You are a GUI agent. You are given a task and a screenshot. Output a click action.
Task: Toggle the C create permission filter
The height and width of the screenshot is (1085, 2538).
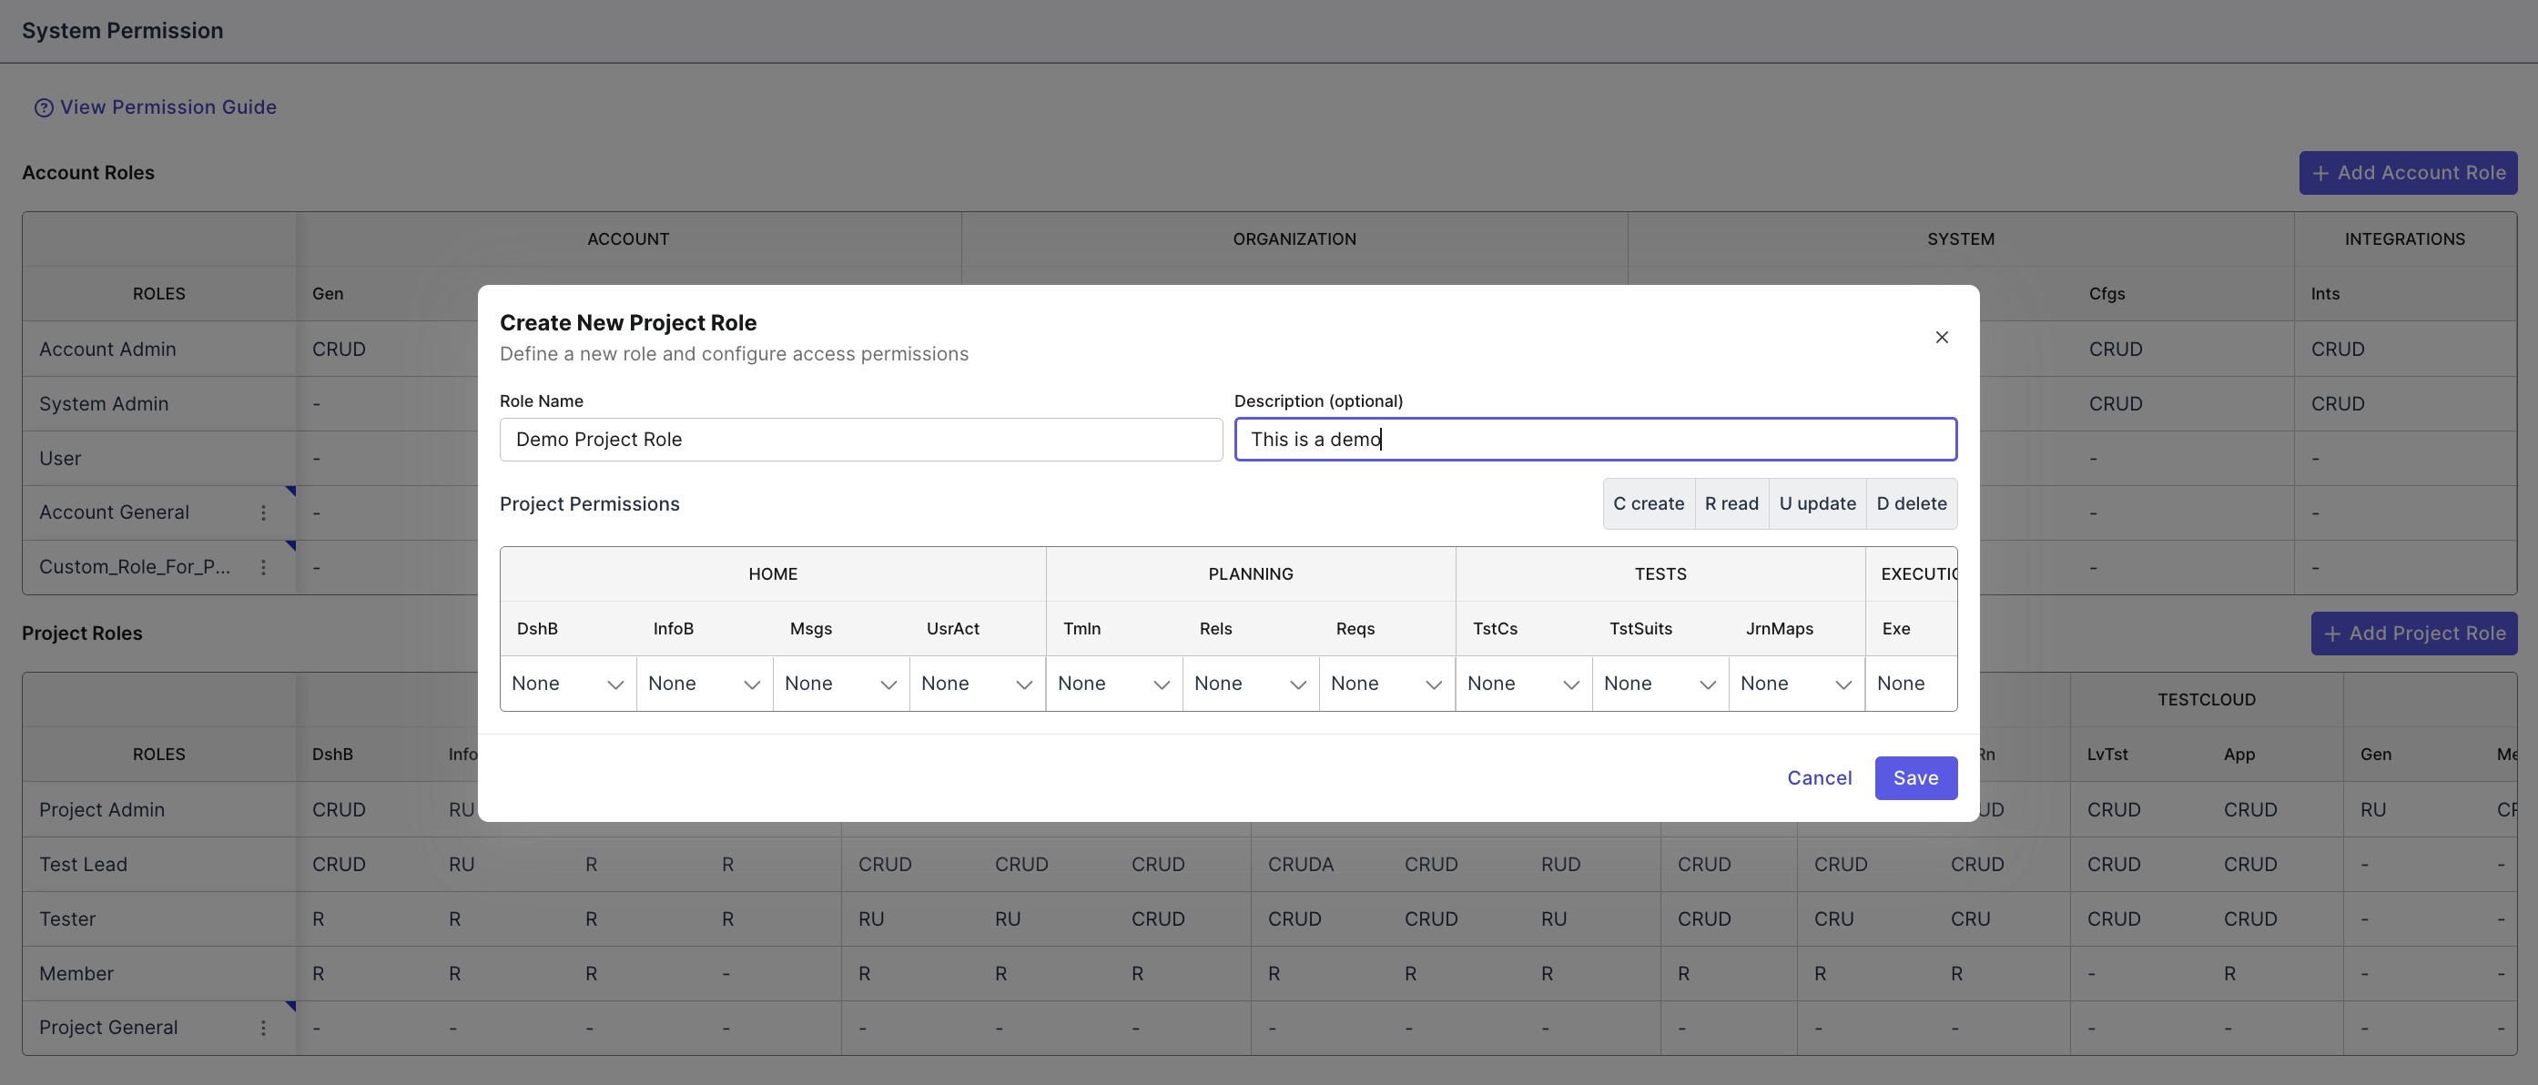pyautogui.click(x=1649, y=503)
